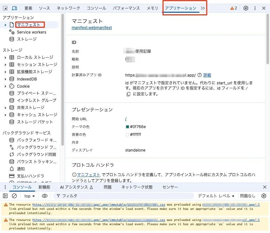Click the ローカル ストレージ table icon

12,57
